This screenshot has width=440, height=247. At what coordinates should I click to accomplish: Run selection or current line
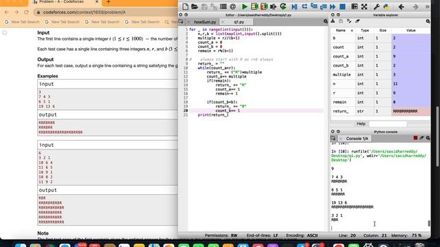[x=274, y=6]
